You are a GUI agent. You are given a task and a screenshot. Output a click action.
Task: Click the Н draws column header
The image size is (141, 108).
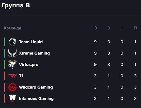click(x=122, y=28)
